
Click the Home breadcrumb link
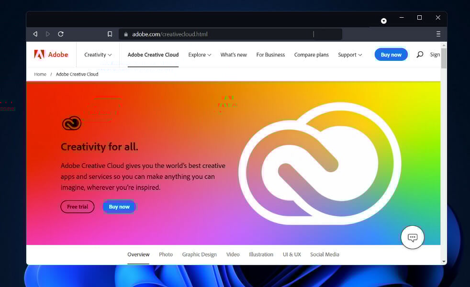click(x=40, y=74)
